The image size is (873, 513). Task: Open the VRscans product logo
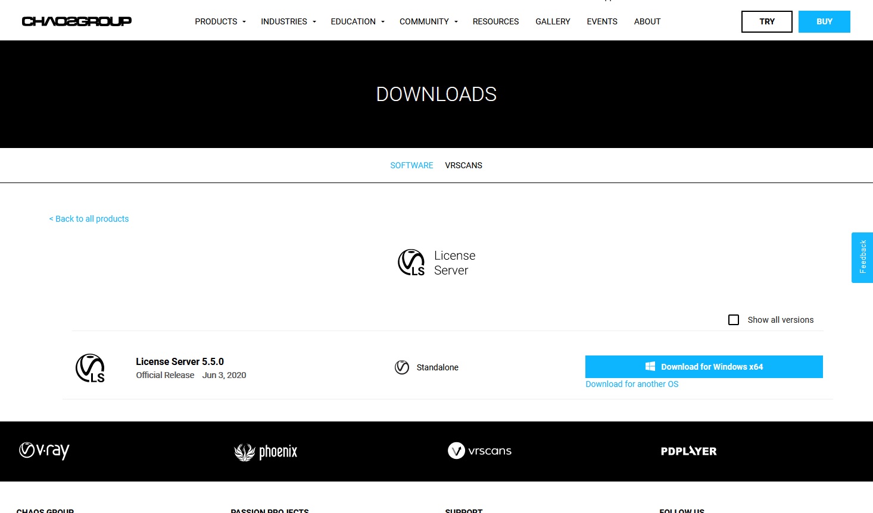click(480, 451)
